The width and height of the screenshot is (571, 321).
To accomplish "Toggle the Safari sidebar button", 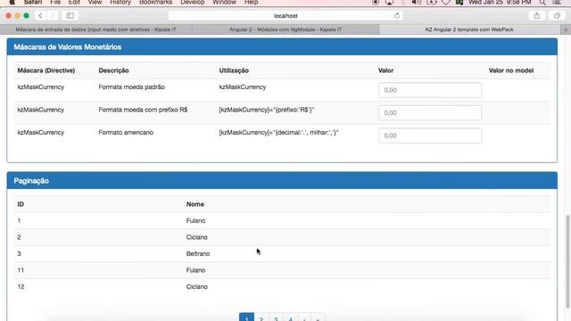I will pyautogui.click(x=70, y=16).
